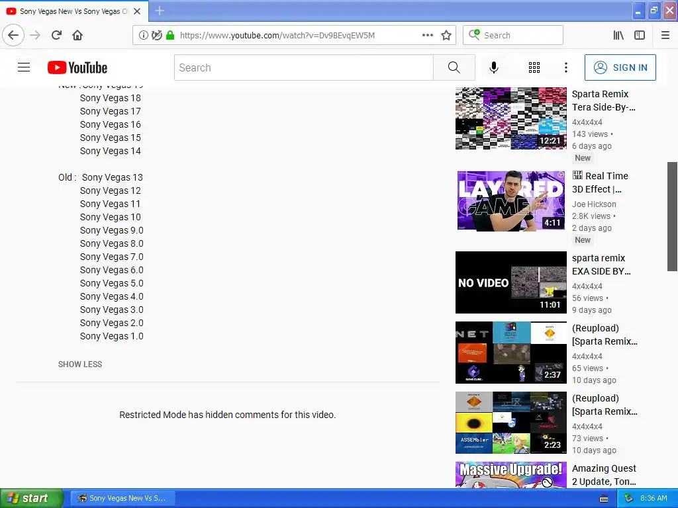Open YouTube guide hamburger menu

pos(24,67)
